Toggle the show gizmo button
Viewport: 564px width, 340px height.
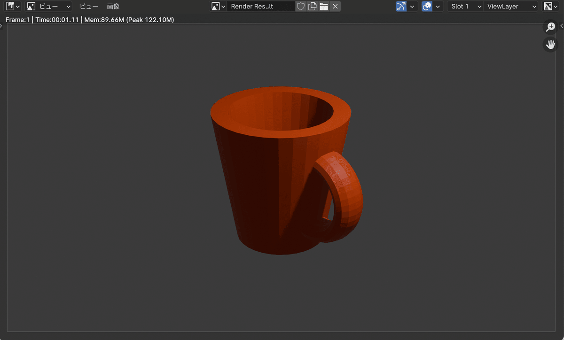pyautogui.click(x=401, y=7)
